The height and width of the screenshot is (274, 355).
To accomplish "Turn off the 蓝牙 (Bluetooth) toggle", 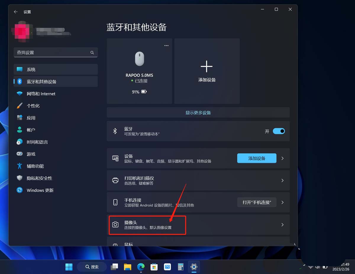I will (278, 131).
